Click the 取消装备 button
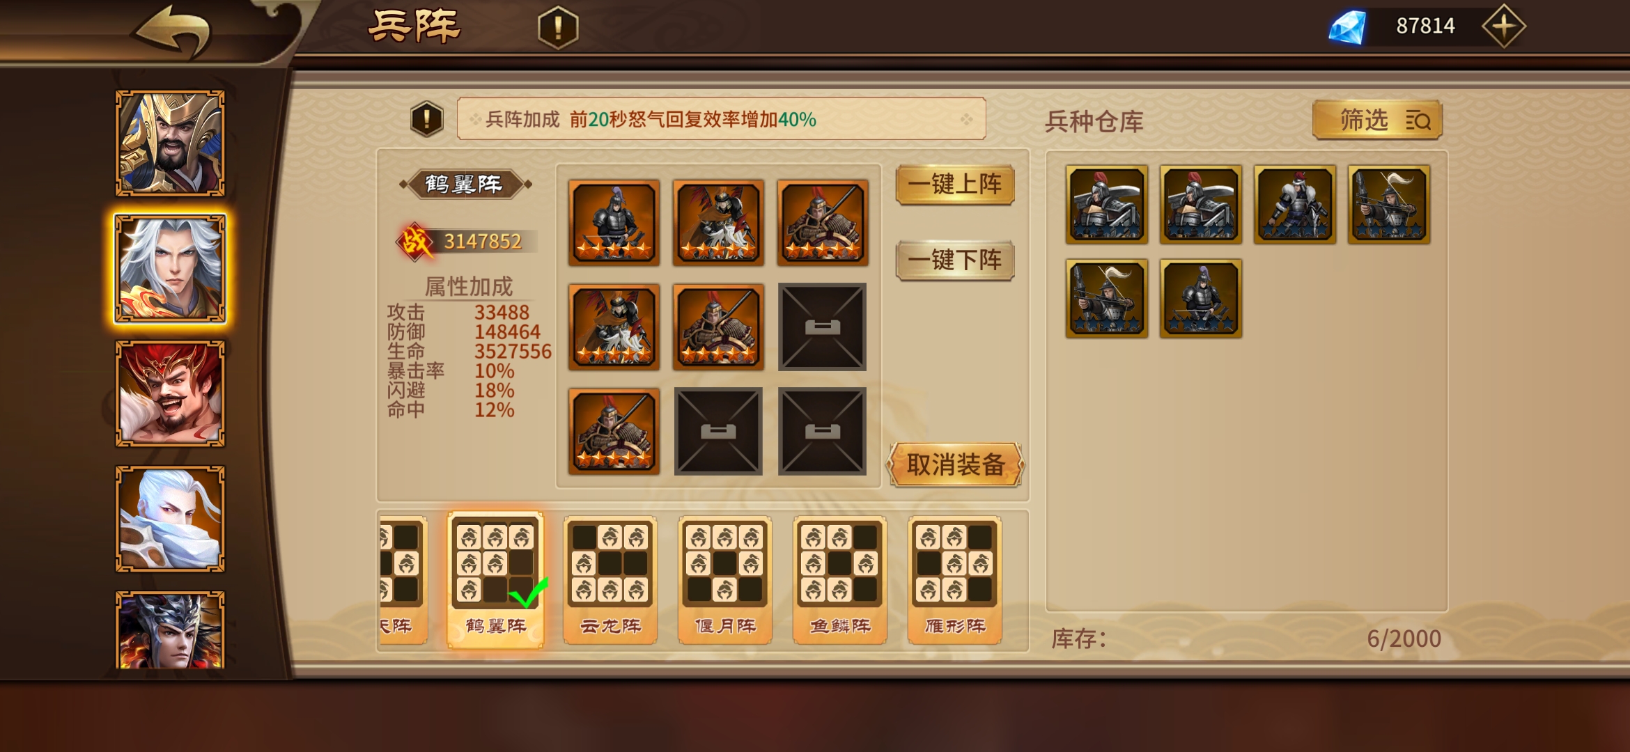This screenshot has height=752, width=1630. [955, 464]
